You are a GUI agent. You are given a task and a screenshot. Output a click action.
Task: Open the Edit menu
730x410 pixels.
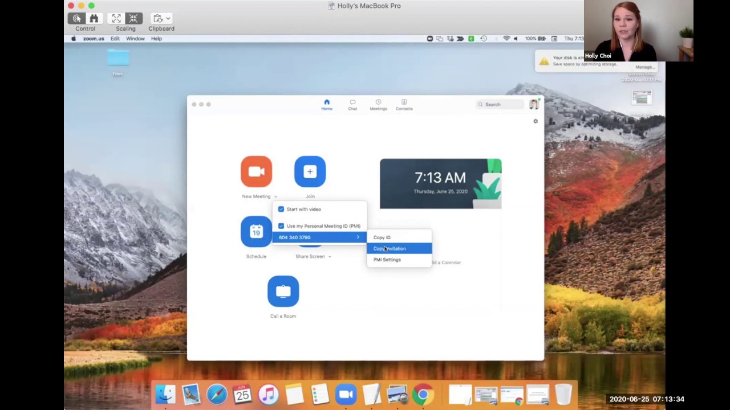click(115, 39)
